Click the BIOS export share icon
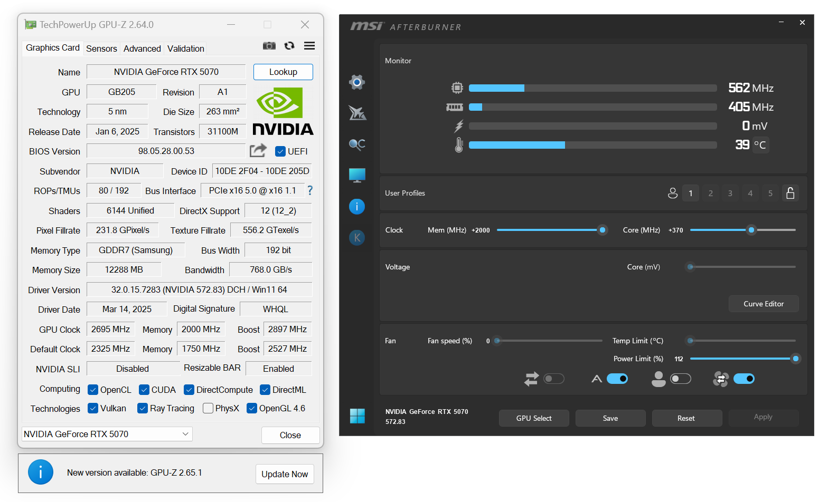This screenshot has height=502, width=828. pos(258,151)
